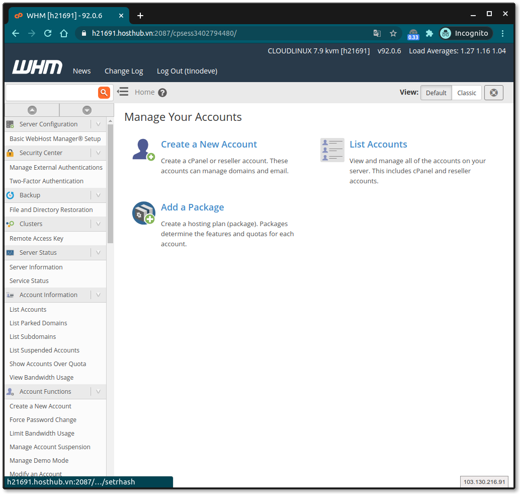Open Manage Account Suspension in sidebar
Image resolution: width=520 pixels, height=494 pixels.
50,447
